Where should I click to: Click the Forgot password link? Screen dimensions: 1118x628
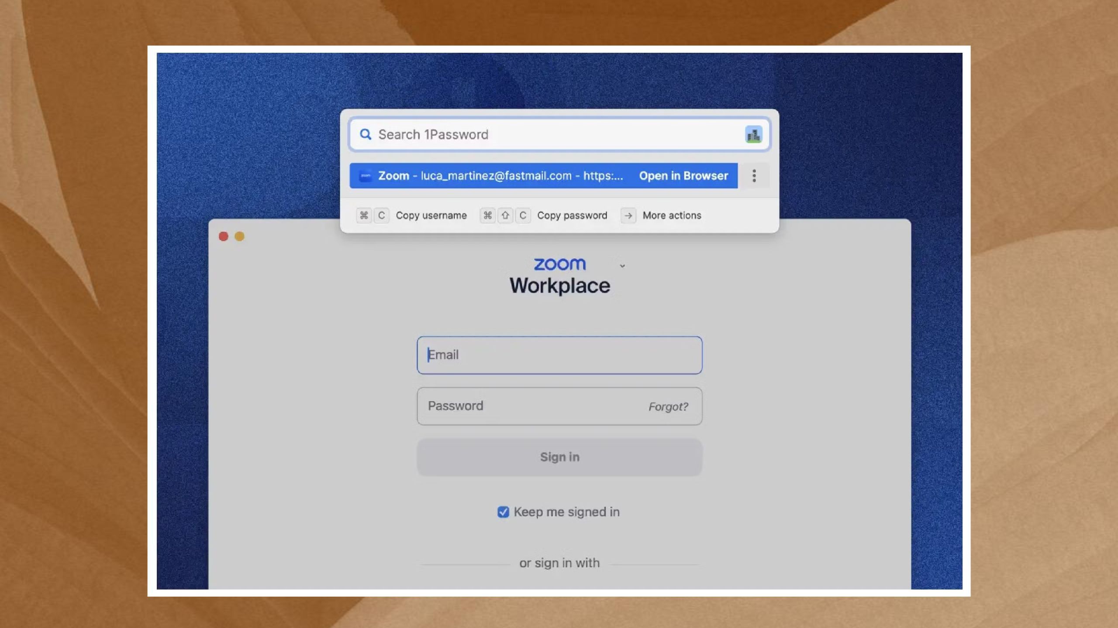pyautogui.click(x=667, y=406)
